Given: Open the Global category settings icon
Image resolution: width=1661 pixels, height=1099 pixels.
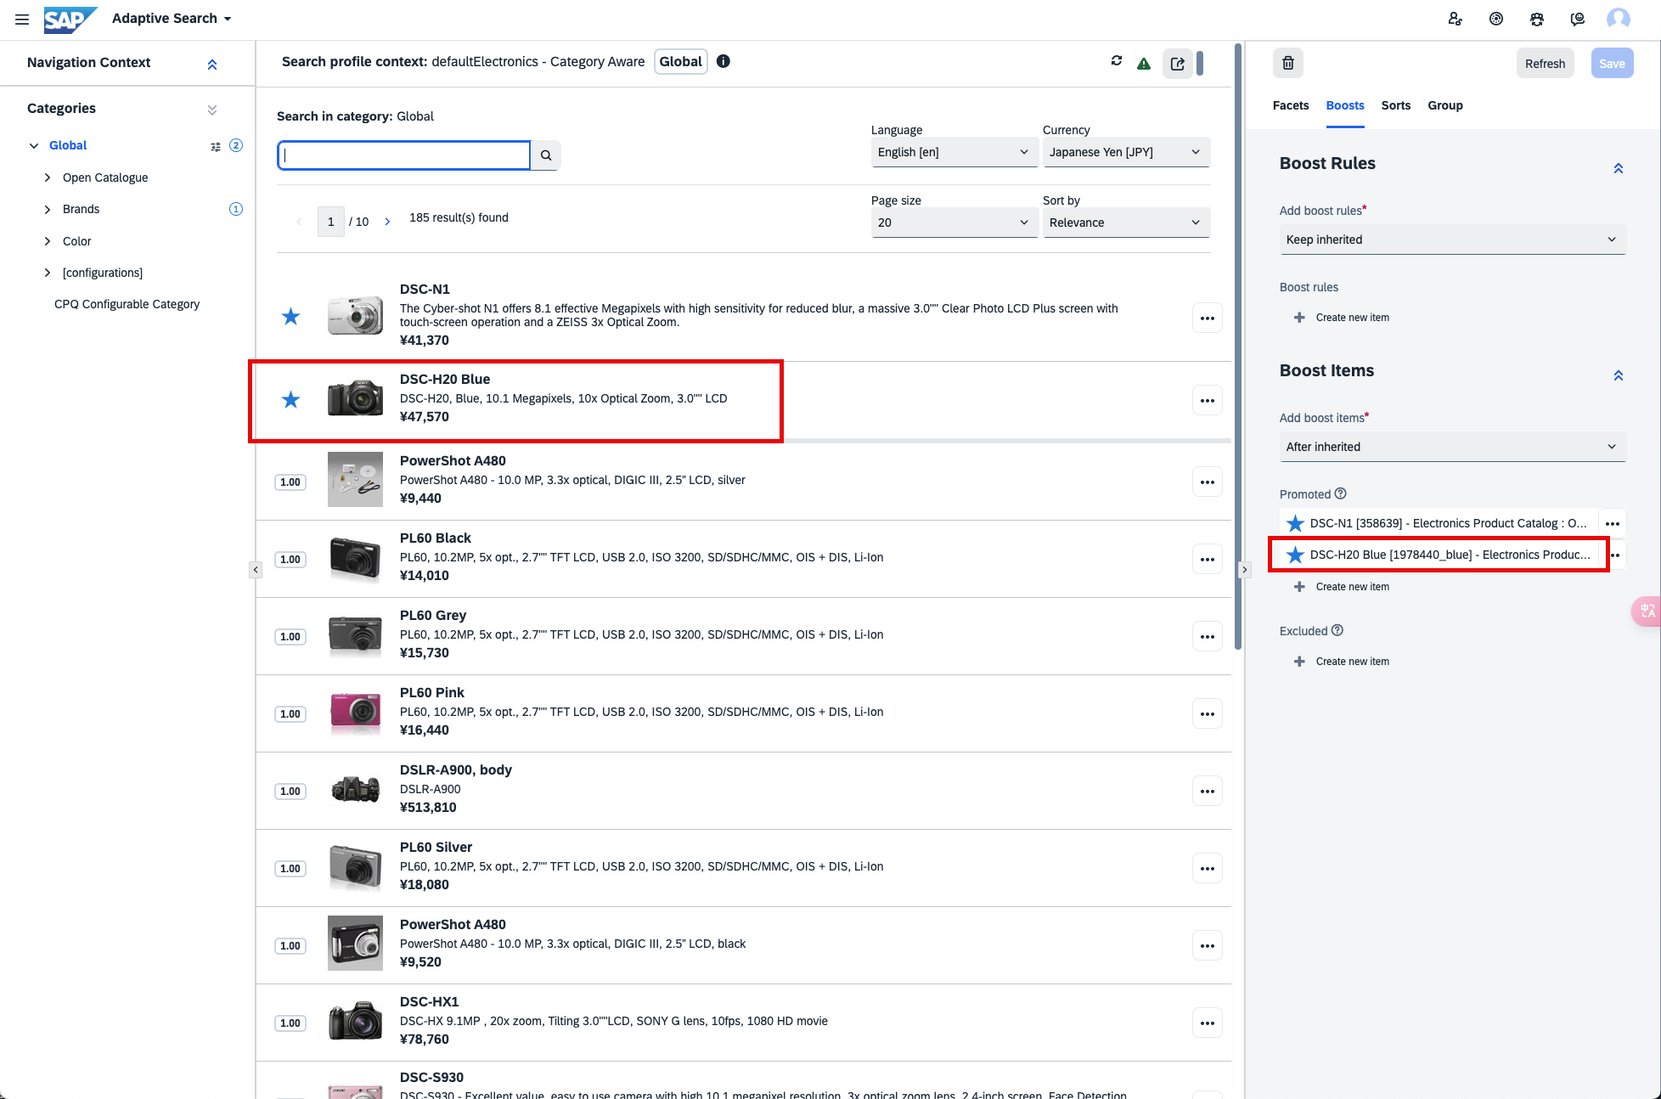Looking at the screenshot, I should tap(216, 146).
